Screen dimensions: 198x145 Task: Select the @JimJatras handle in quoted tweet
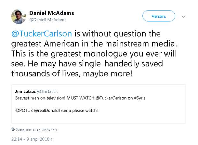tap(47, 92)
